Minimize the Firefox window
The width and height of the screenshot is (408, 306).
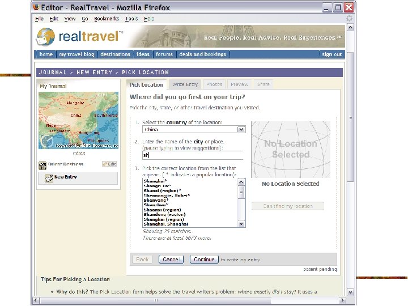pyautogui.click(x=327, y=7)
